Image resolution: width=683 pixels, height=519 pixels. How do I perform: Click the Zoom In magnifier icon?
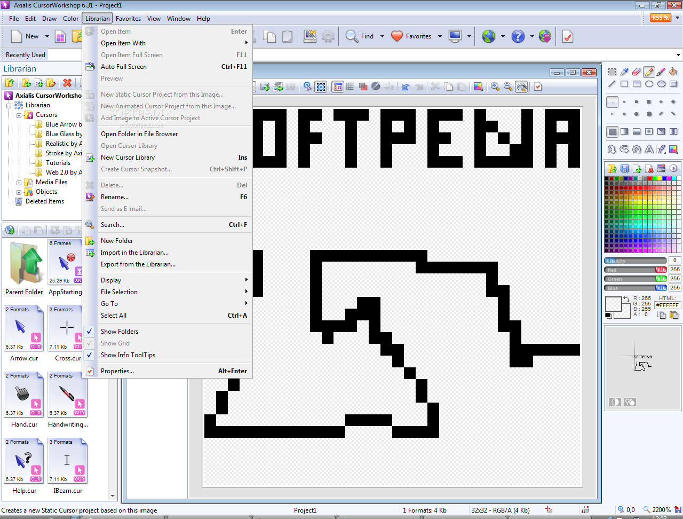495,86
